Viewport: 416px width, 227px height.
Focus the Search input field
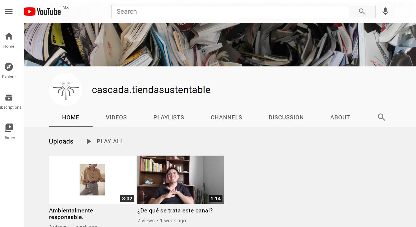click(x=230, y=12)
